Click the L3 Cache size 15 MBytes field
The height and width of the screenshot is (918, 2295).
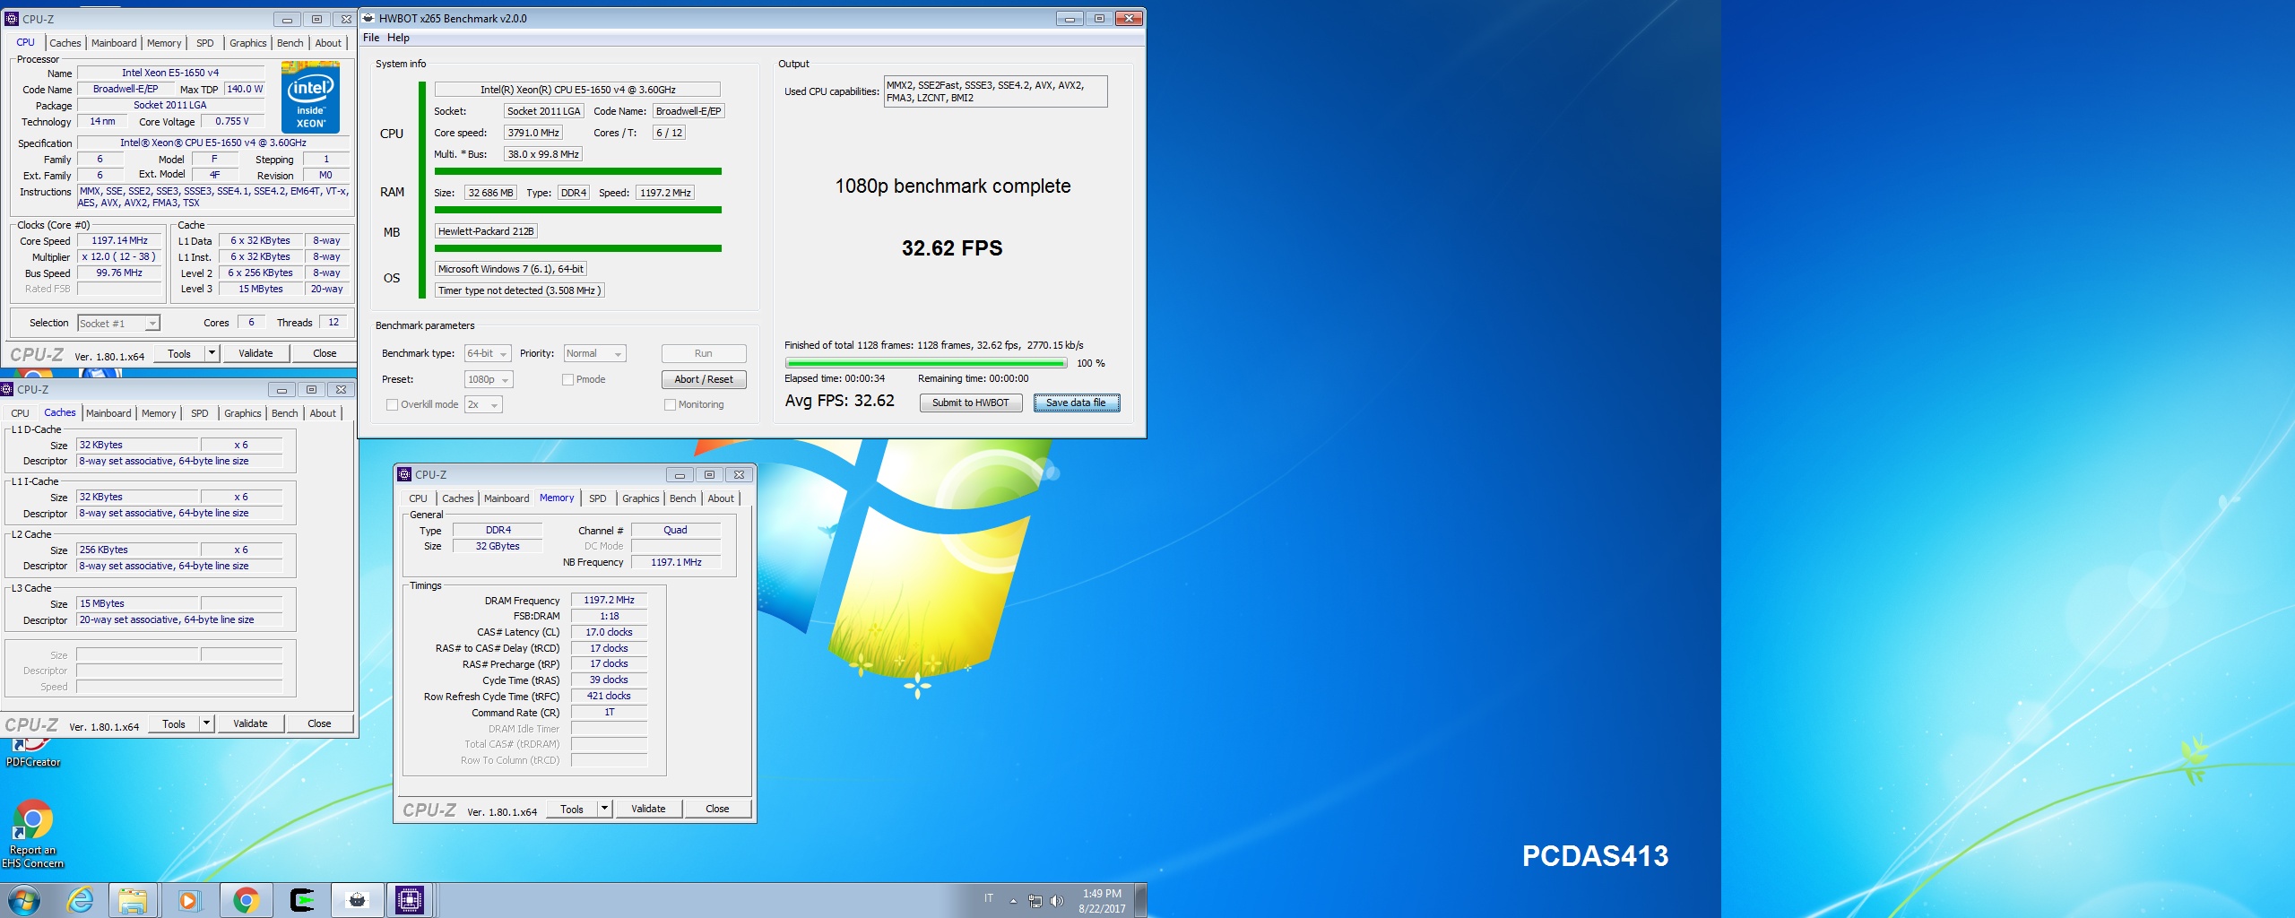coord(137,603)
